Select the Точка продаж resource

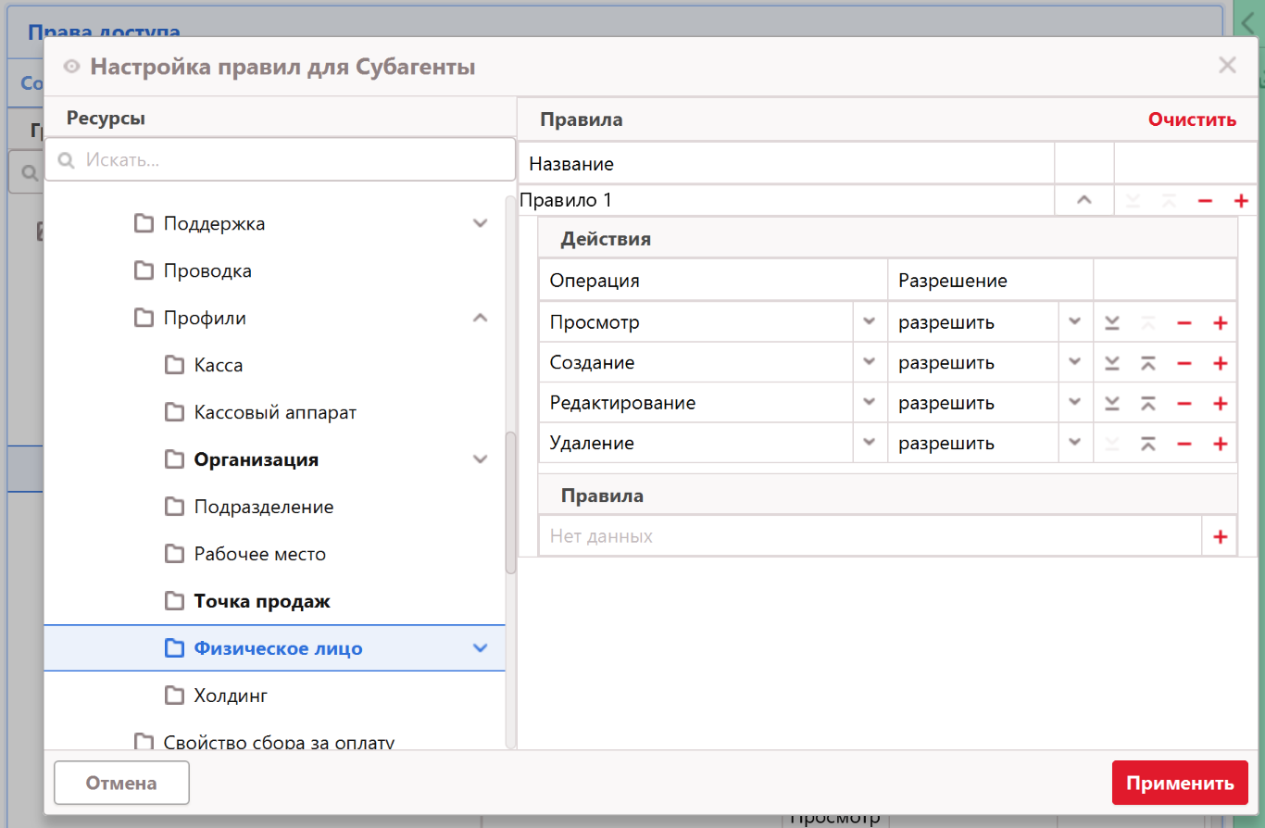coord(261,602)
